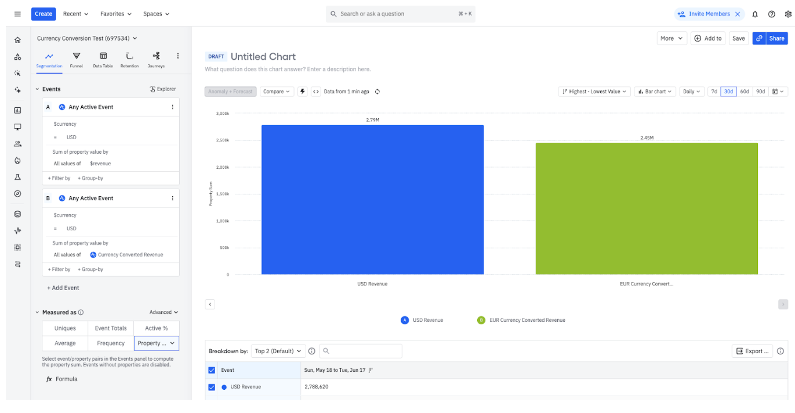Open the embed code brackets icon
This screenshot has height=413, width=795.
[315, 92]
